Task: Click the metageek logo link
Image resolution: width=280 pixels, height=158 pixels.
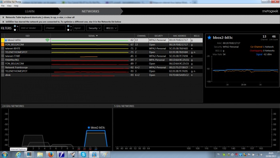Action: click(x=270, y=11)
